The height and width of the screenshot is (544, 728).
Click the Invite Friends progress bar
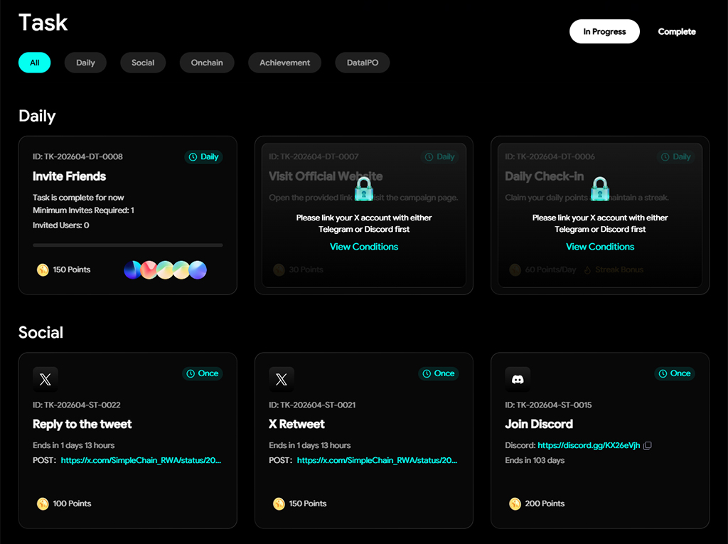(x=128, y=245)
